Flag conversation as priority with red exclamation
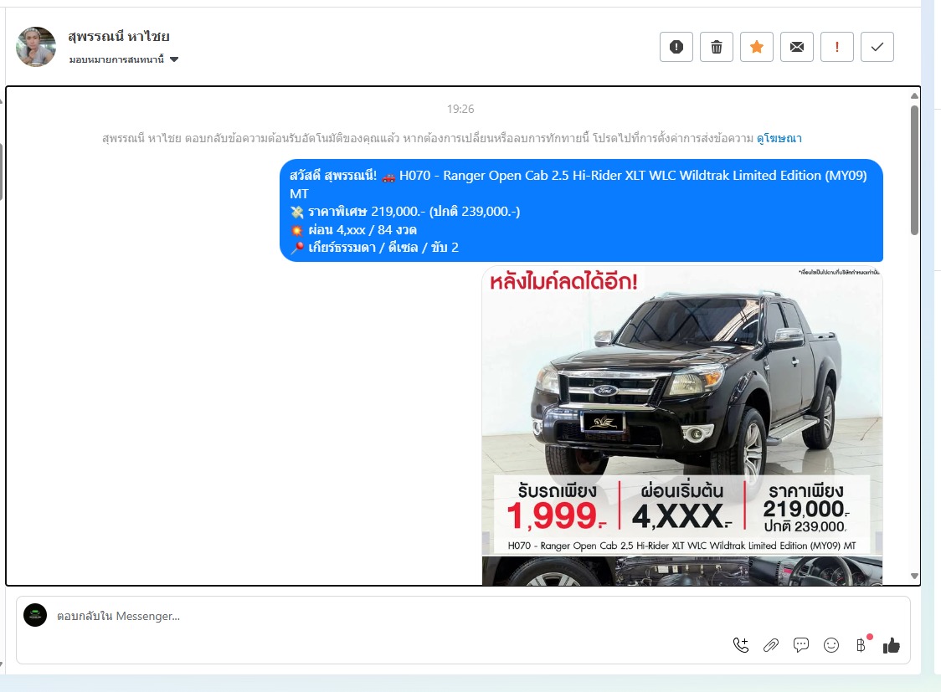 tap(837, 47)
